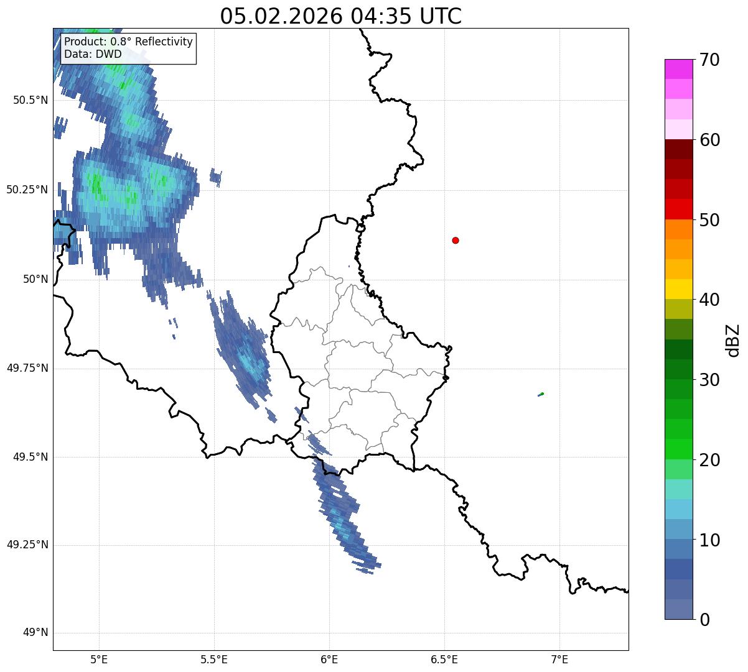Click the bright red colorbar swatch above 50

678,209
